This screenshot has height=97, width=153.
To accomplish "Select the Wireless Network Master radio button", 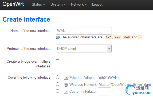I will [58, 84].
